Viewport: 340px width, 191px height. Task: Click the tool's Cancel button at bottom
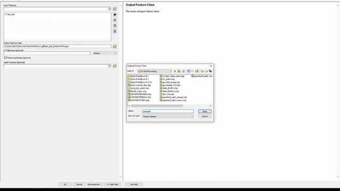79,185
